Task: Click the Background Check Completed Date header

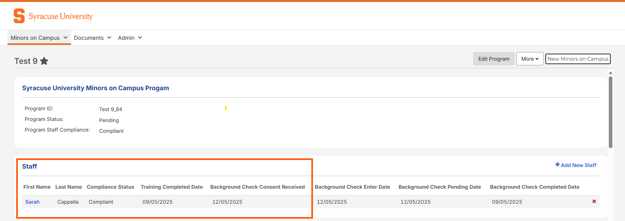Action: [534, 187]
